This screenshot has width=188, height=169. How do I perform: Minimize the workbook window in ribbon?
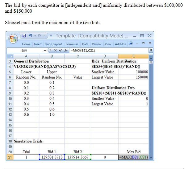pos(137,44)
